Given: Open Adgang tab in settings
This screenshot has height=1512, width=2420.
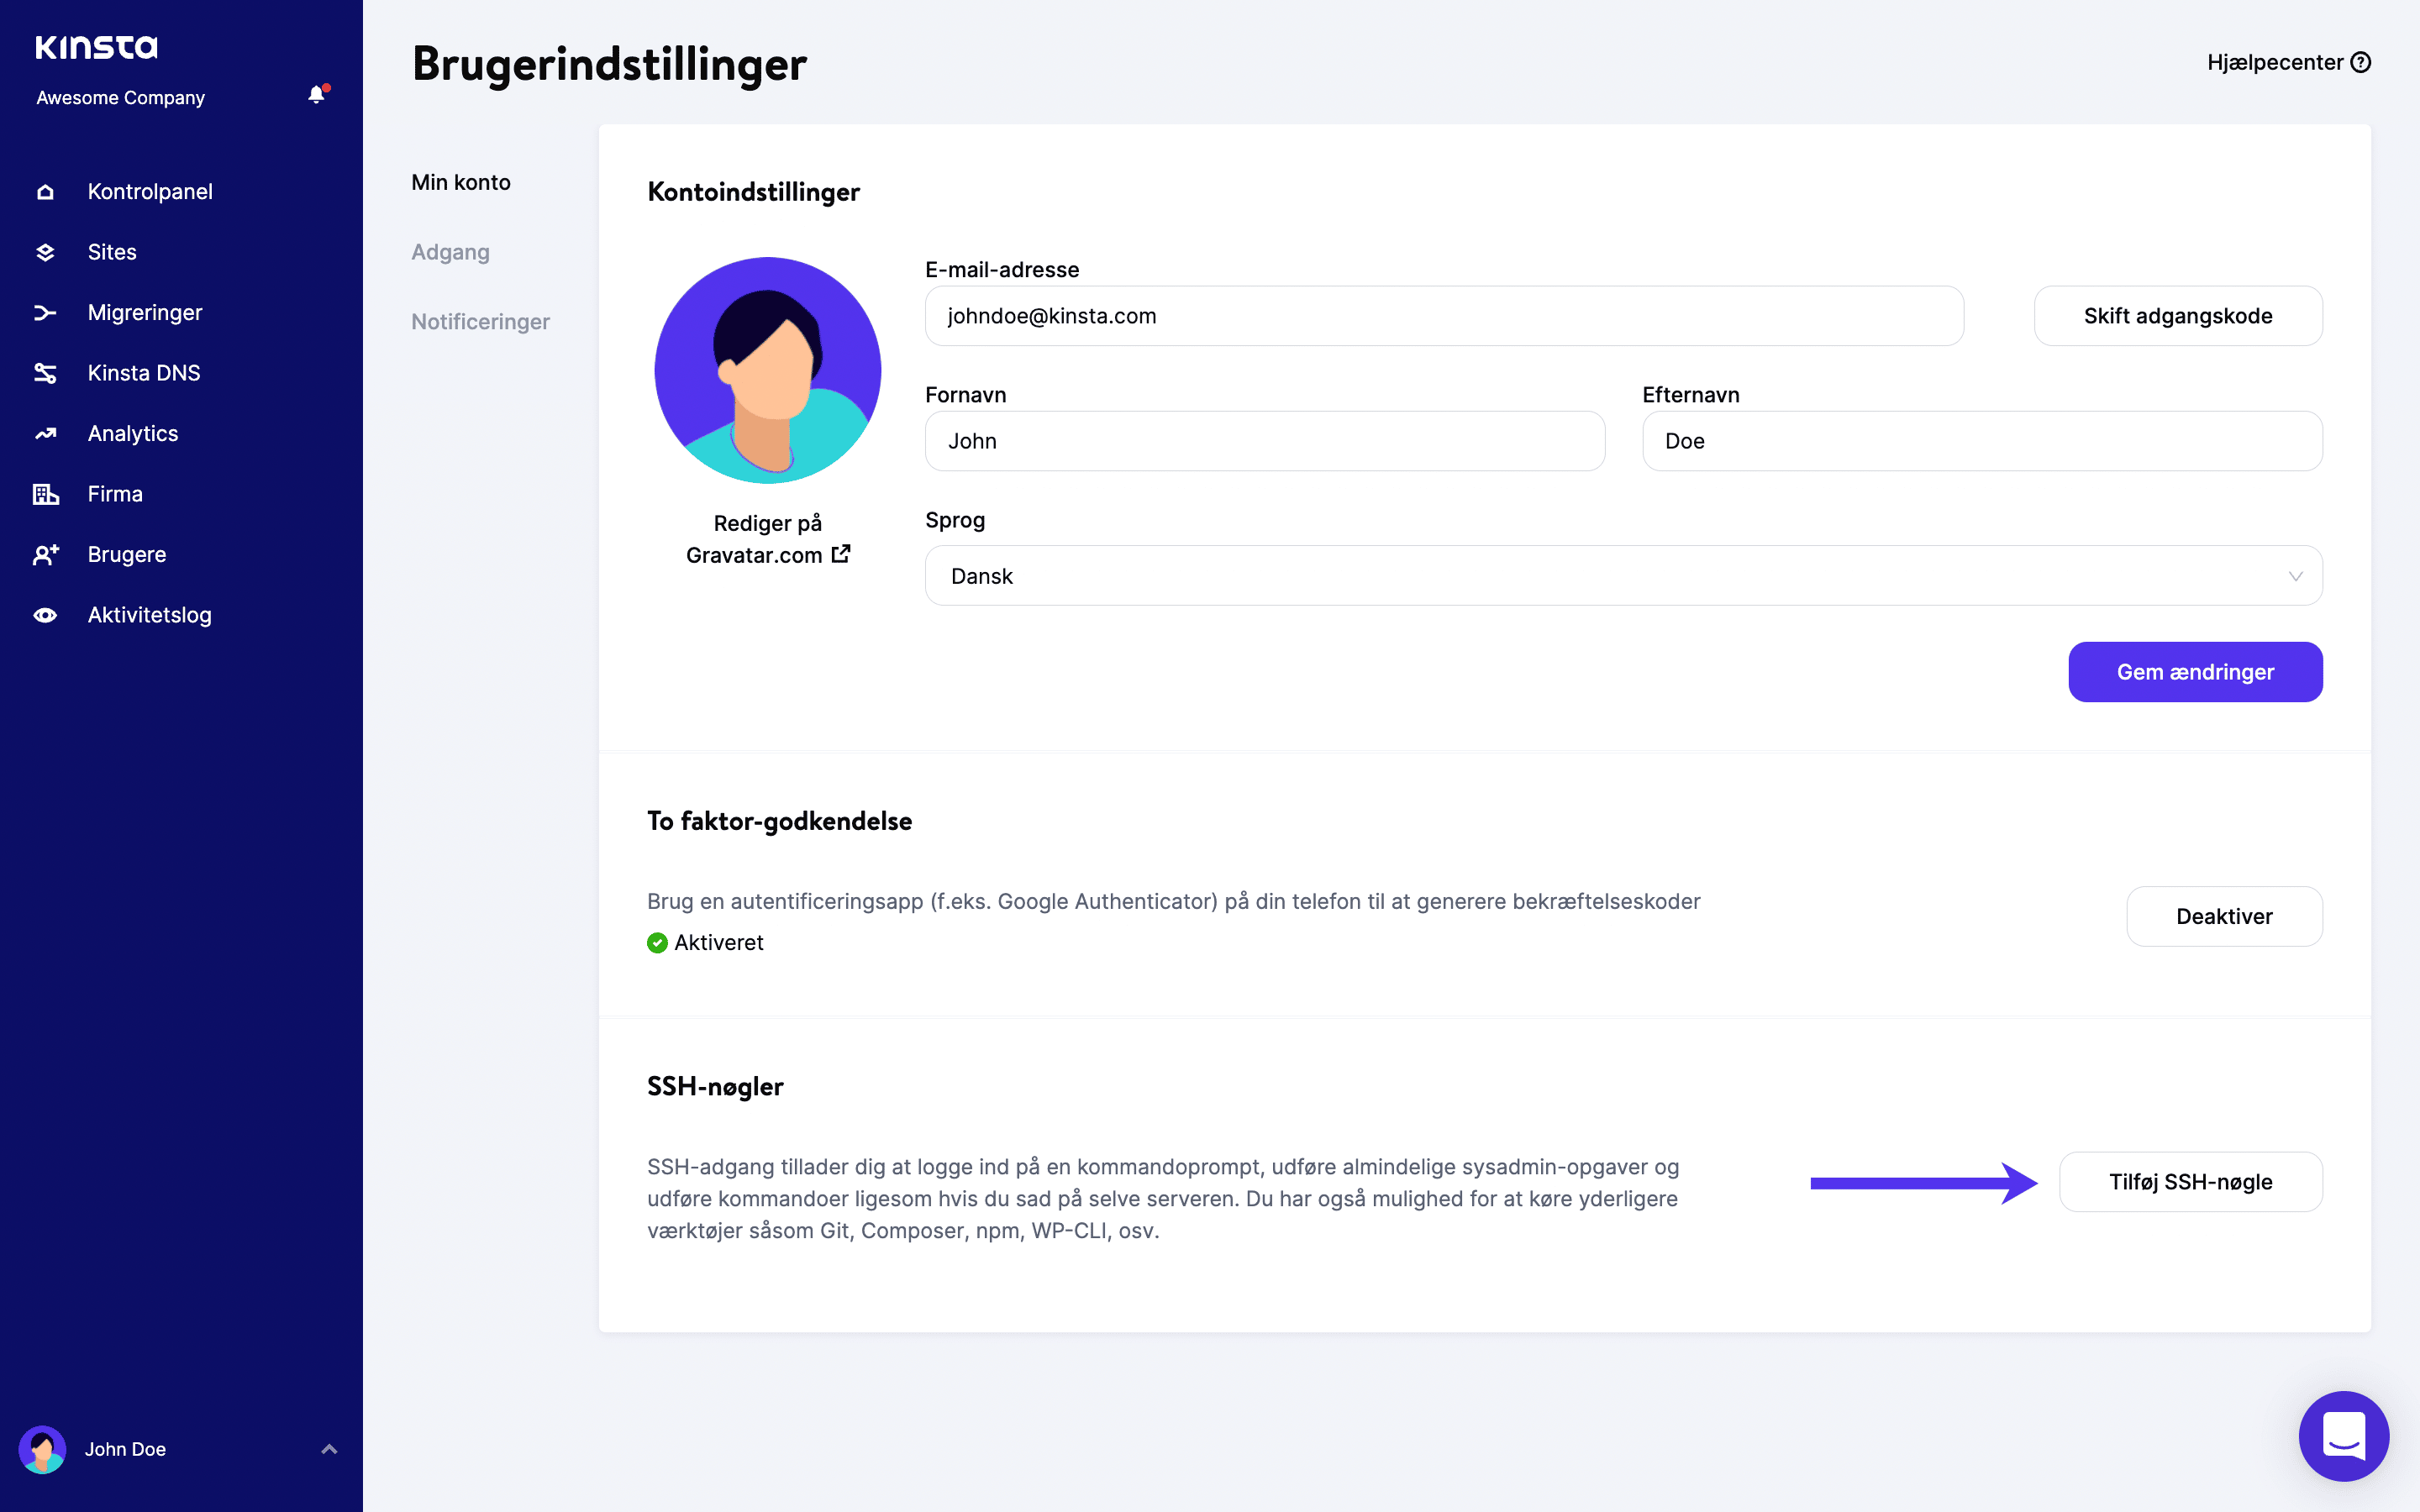Looking at the screenshot, I should coord(450,251).
